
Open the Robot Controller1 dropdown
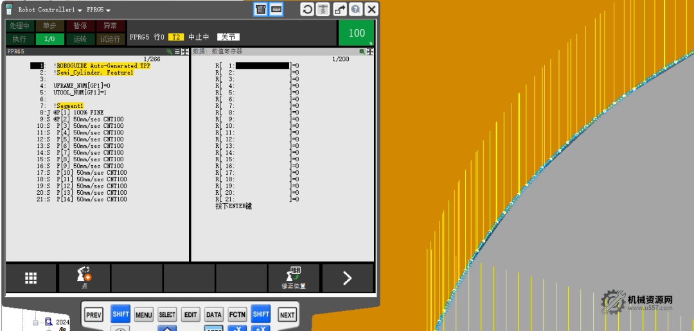[x=80, y=10]
